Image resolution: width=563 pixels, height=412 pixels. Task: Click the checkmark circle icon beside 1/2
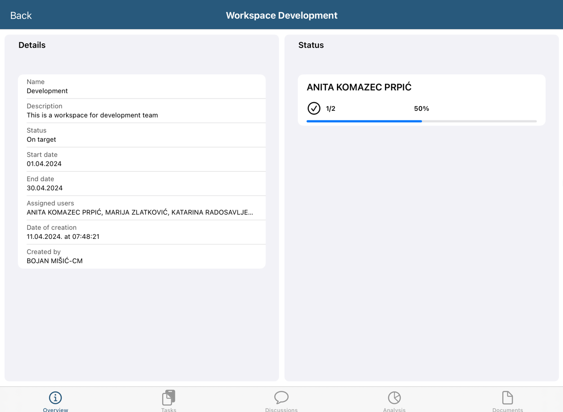[x=314, y=108]
